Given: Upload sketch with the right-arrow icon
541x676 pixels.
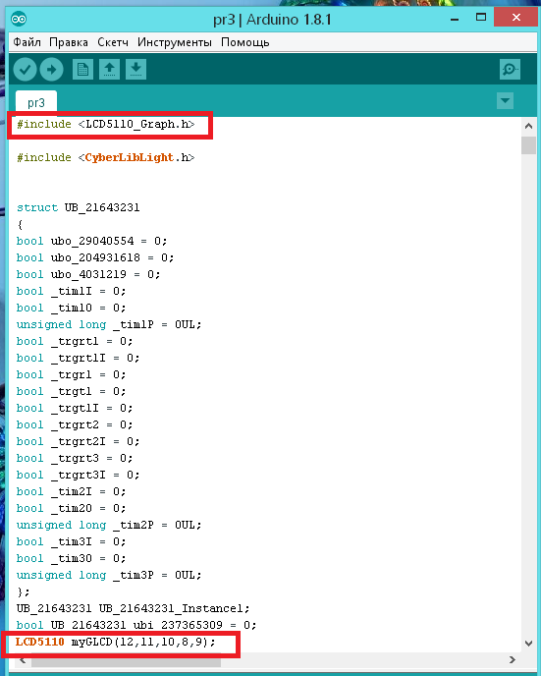Looking at the screenshot, I should click(x=52, y=70).
